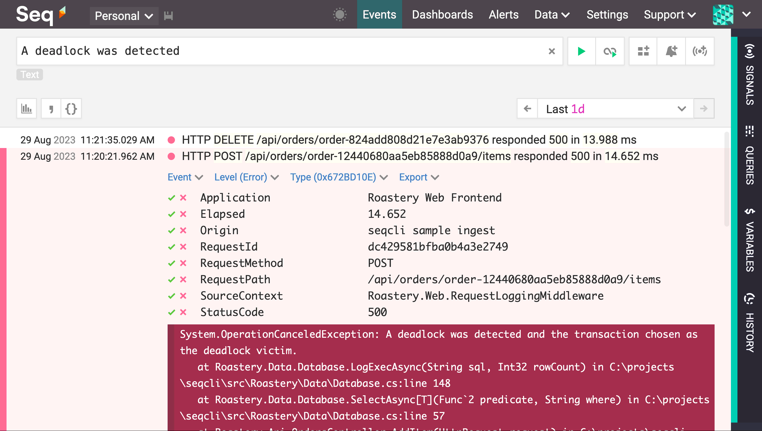762x431 pixels.
Task: Include Origin property with green check
Action: 172,231
